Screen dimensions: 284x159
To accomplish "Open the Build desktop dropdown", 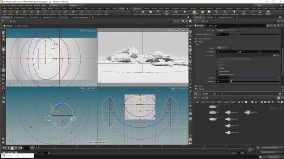I will pos(58,5).
